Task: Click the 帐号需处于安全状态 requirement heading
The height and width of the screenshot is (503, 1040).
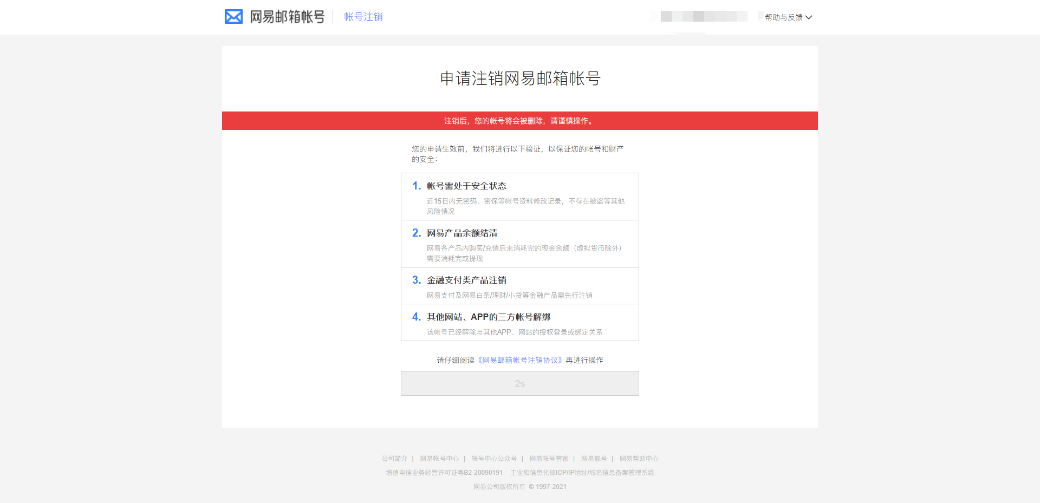Action: click(x=466, y=186)
